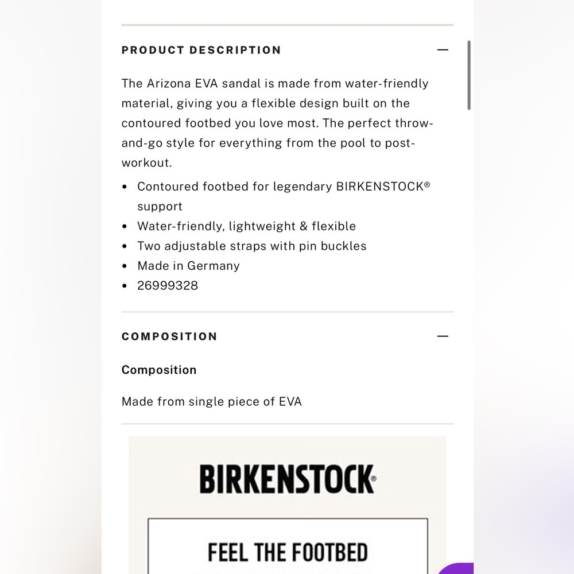Collapse Product Description using its minus icon
The width and height of the screenshot is (574, 574).
point(443,50)
